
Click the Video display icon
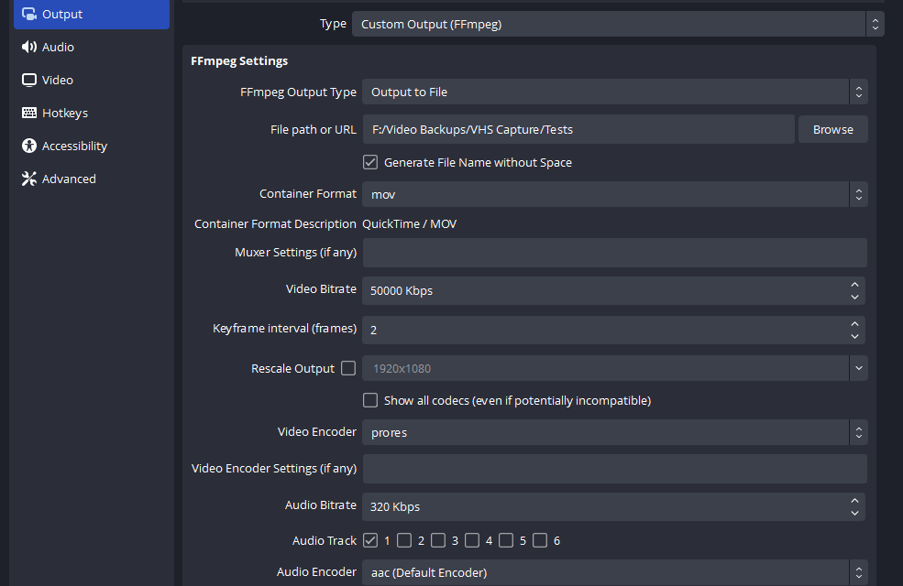[x=28, y=81]
